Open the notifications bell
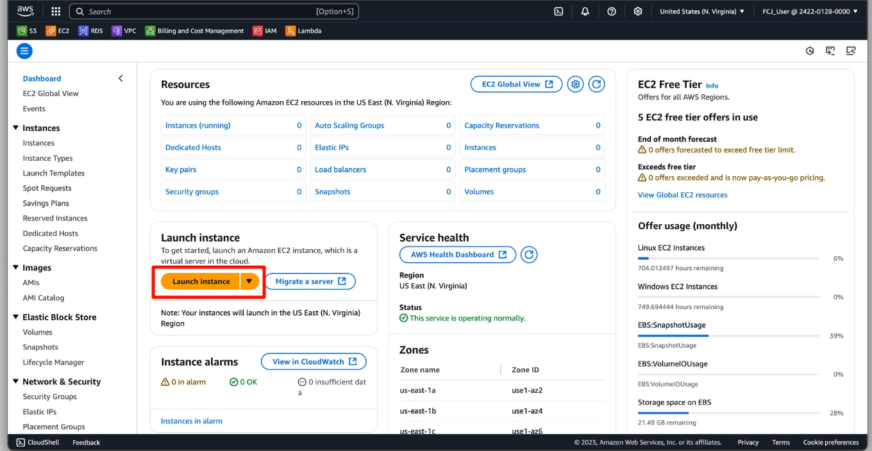872x451 pixels. point(585,12)
